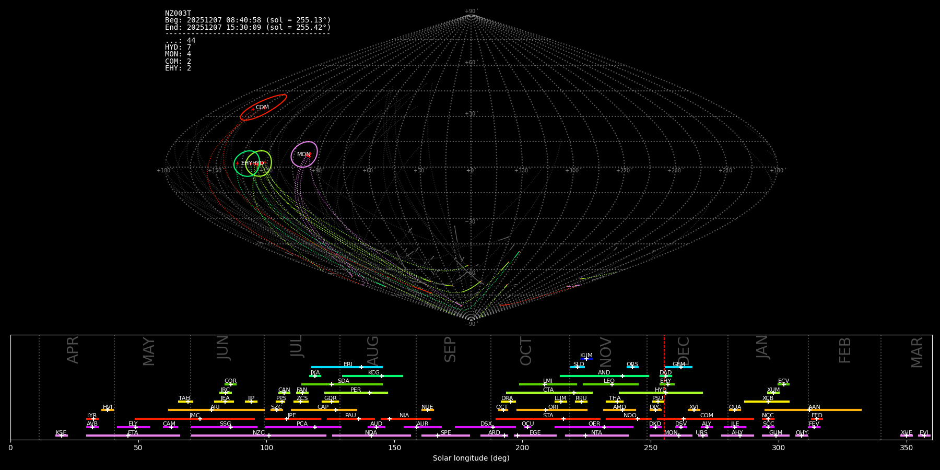Click the +240 longitude label on the map
Viewport: 940px width, 470px height.
(674, 171)
